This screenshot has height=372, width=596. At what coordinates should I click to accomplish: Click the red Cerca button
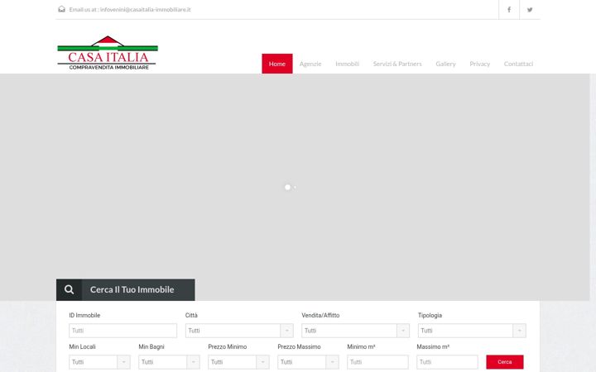(505, 362)
